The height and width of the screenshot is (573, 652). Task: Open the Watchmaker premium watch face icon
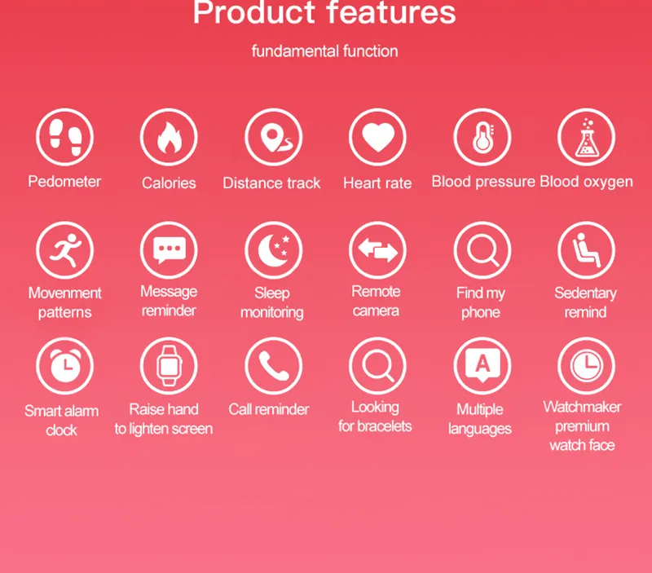pyautogui.click(x=586, y=366)
